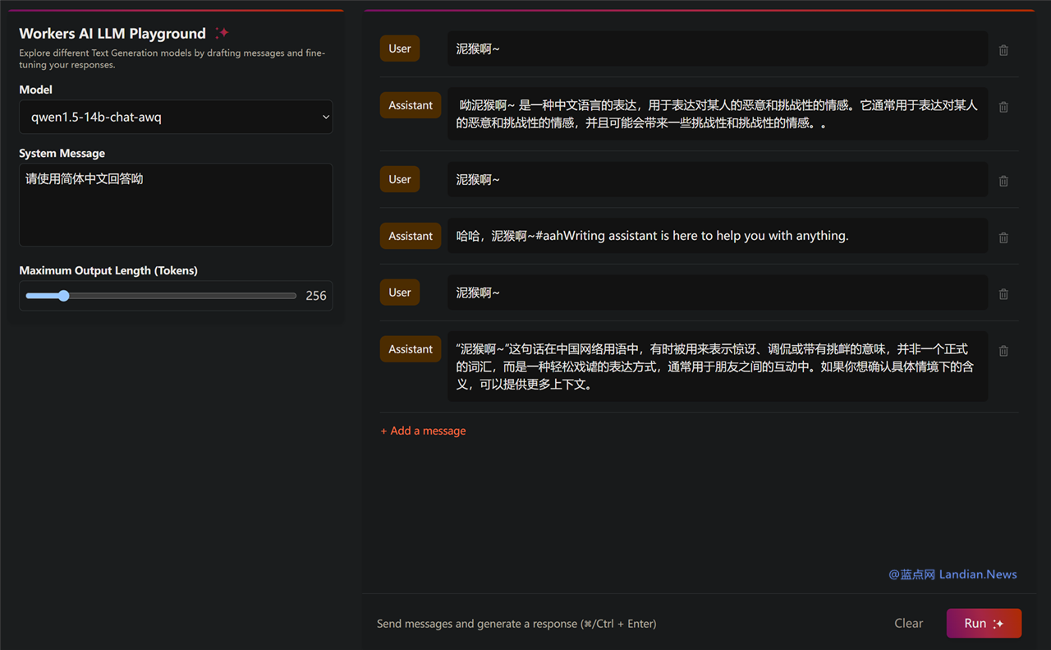
Task: Toggle role on second User label
Action: click(x=400, y=179)
